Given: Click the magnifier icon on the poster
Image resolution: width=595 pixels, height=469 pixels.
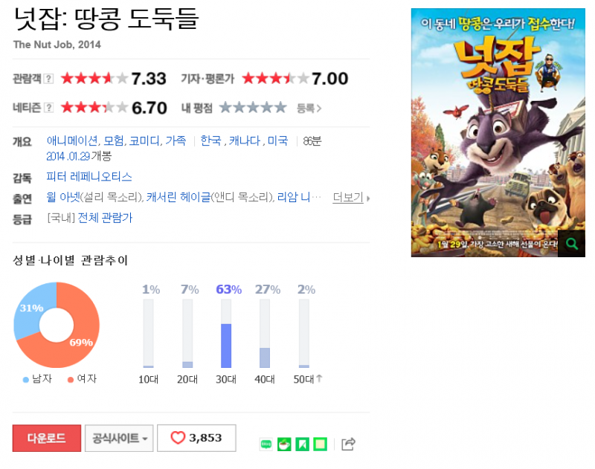Looking at the screenshot, I should (571, 243).
